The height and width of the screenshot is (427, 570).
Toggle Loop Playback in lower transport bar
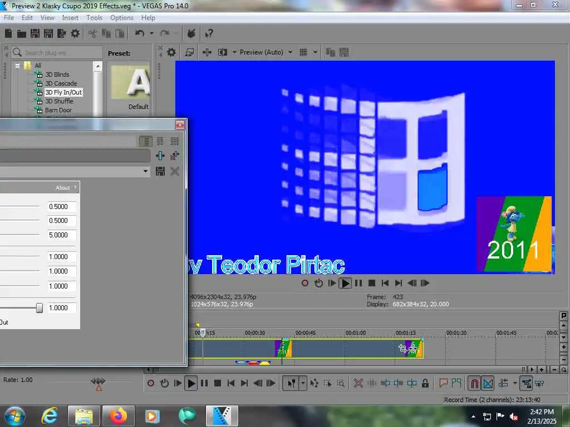pos(164,383)
